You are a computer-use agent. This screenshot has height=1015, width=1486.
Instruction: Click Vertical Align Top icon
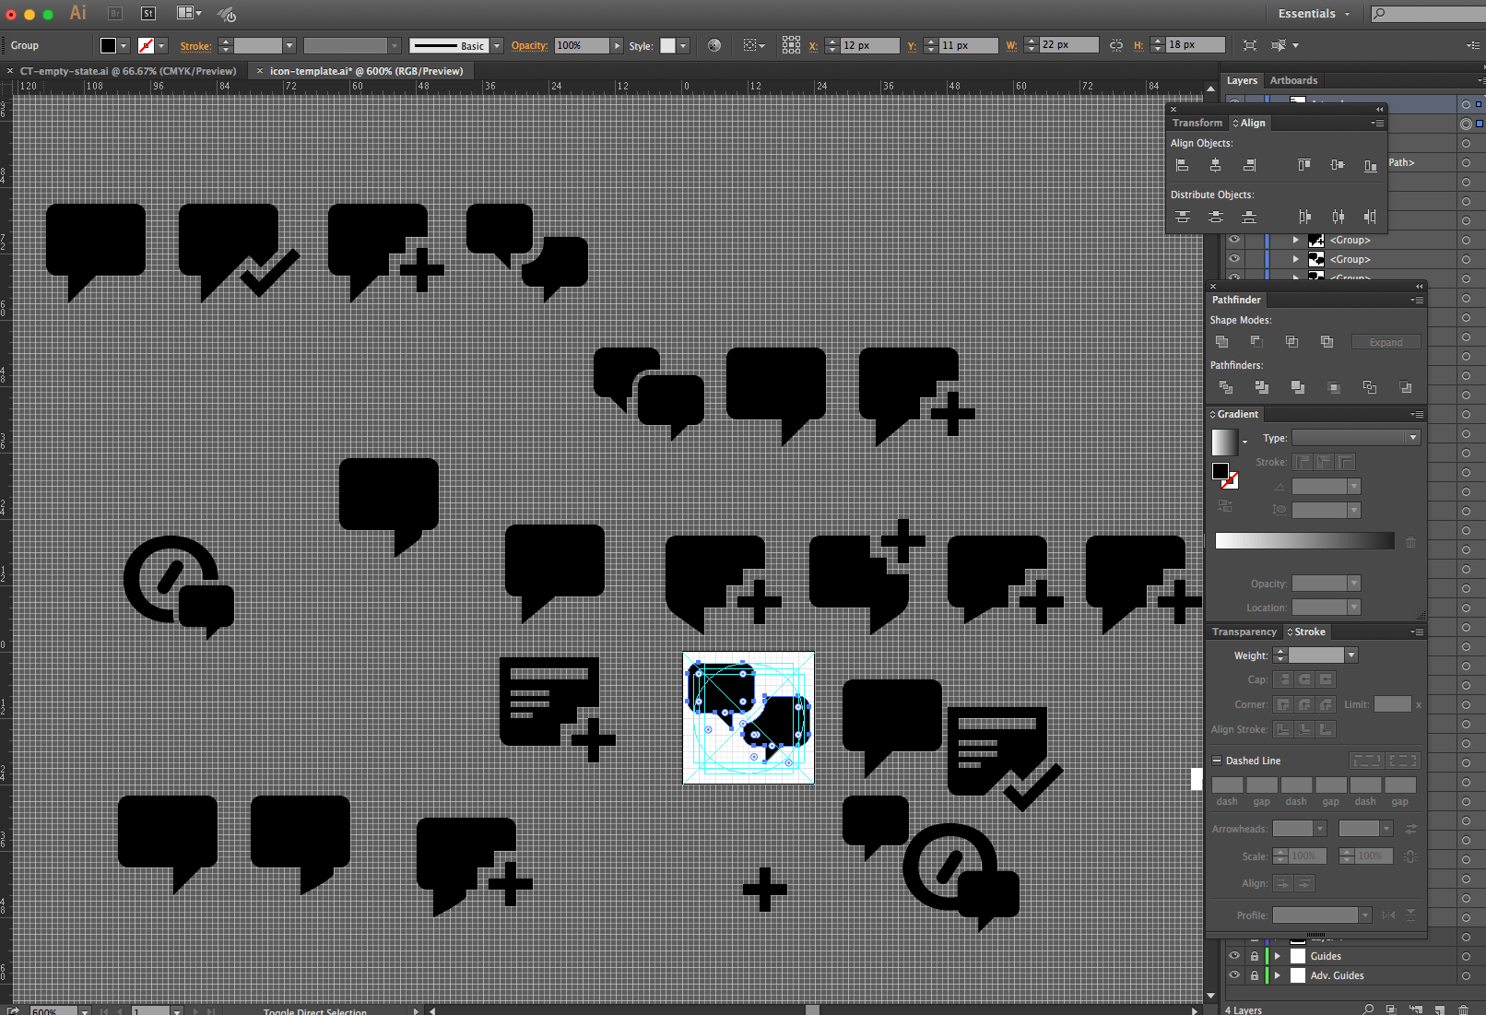point(1303,165)
